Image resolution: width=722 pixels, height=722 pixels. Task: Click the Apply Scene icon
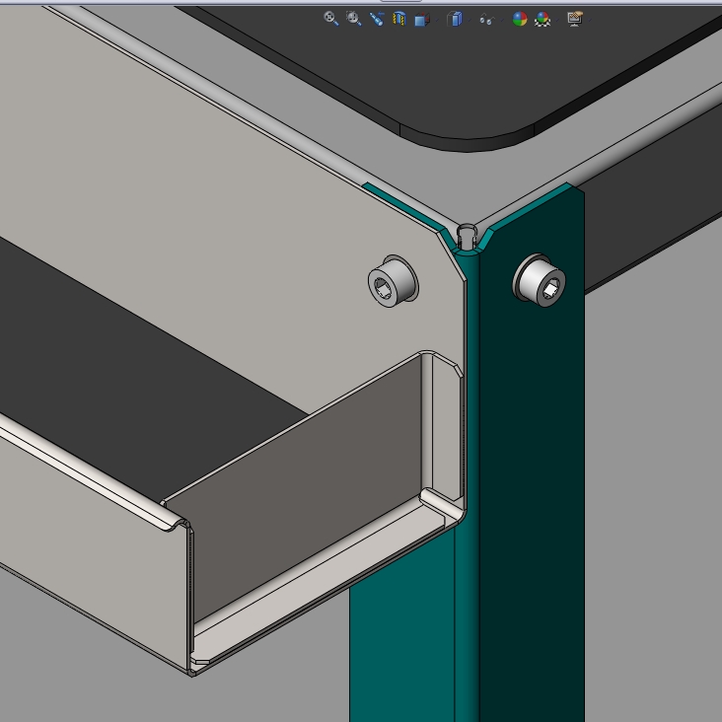[x=542, y=19]
